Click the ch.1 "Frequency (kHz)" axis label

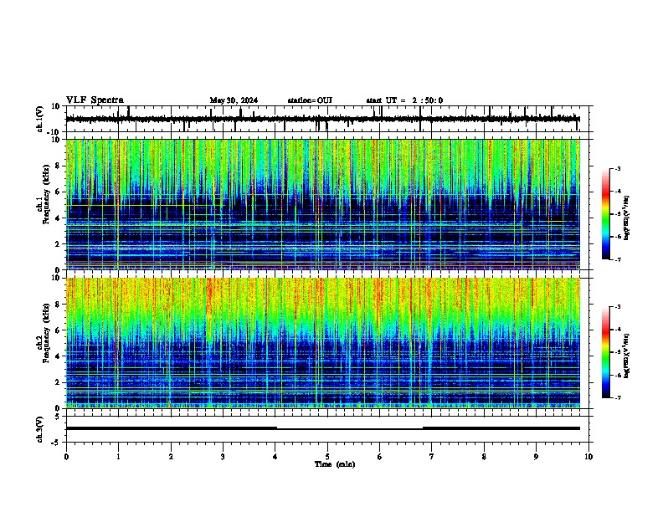[46, 194]
